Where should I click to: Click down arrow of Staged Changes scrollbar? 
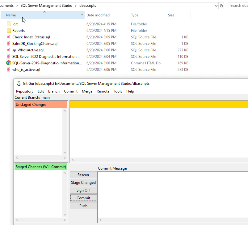65,215
